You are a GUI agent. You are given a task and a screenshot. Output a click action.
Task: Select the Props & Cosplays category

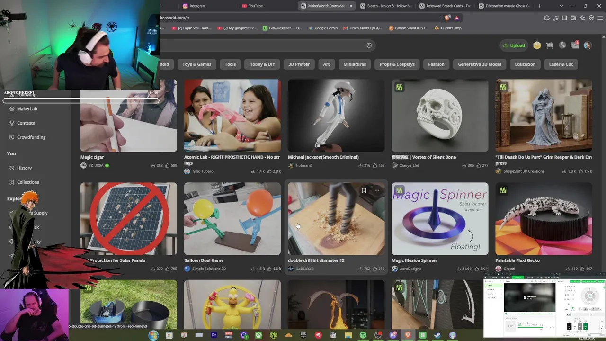tap(397, 64)
